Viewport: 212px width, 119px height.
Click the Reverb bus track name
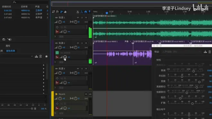point(62,94)
